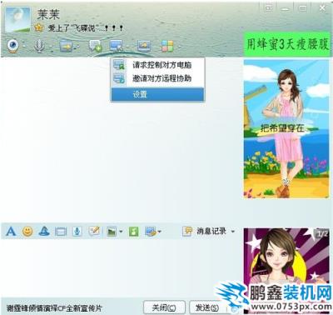Expand the send picture dropdown arrow
333x315 pixels.
tap(121, 232)
